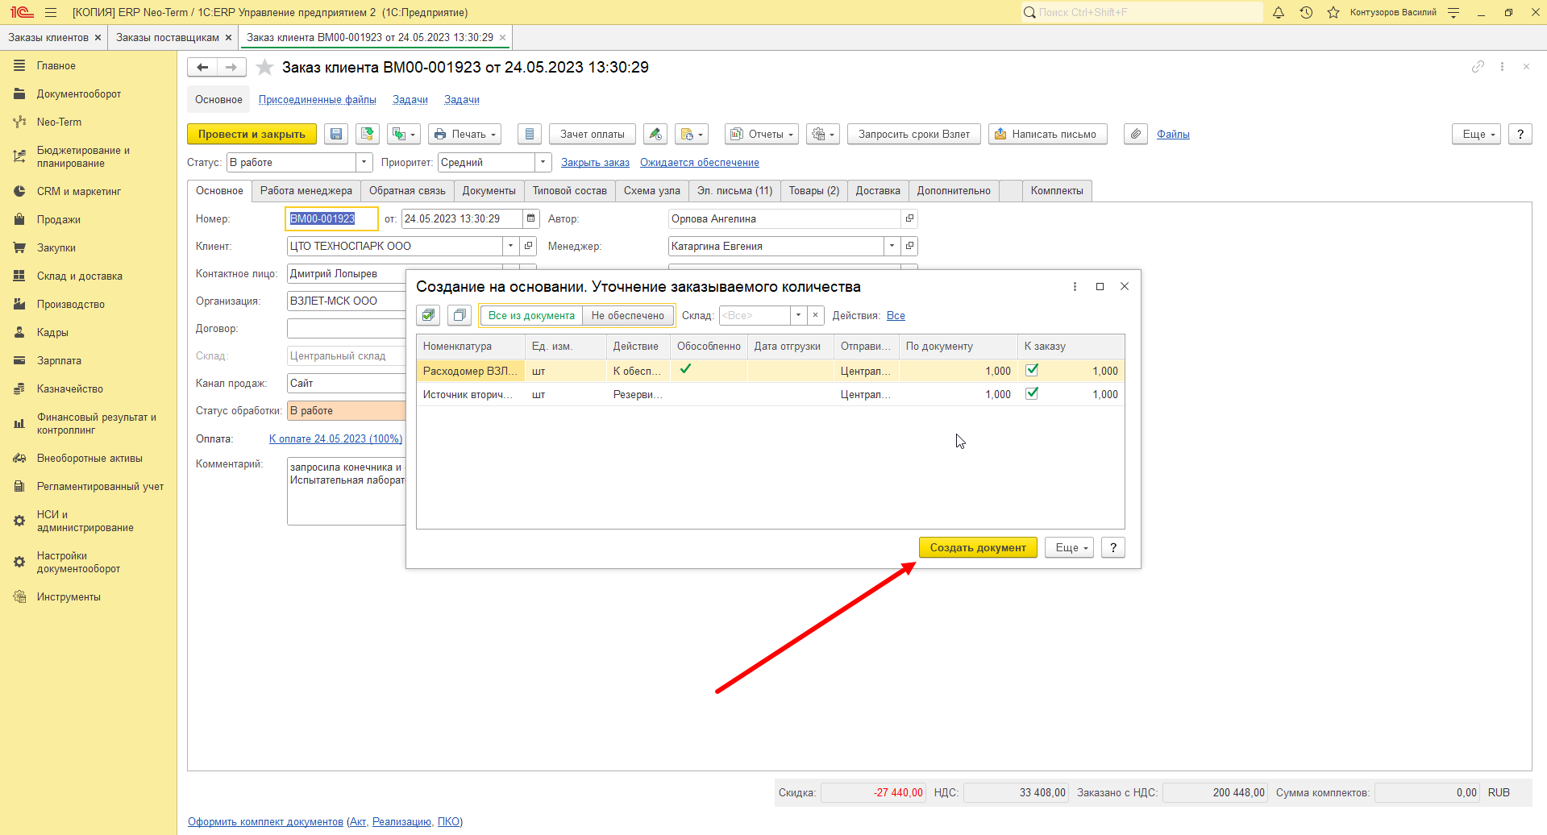The width and height of the screenshot is (1547, 835).
Task: Click uncheck all rows icon in dialog
Action: coord(460,315)
